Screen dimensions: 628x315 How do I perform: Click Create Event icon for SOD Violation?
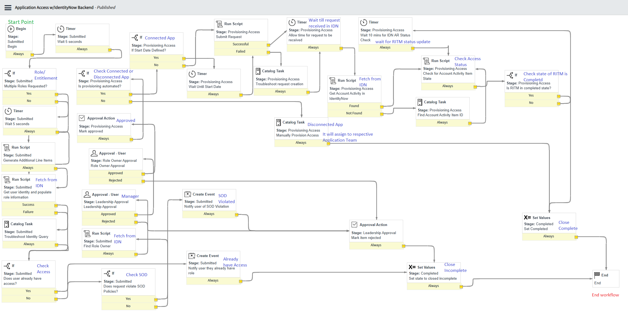187,194
